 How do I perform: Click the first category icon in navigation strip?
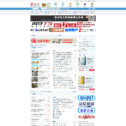[x=32, y=12]
